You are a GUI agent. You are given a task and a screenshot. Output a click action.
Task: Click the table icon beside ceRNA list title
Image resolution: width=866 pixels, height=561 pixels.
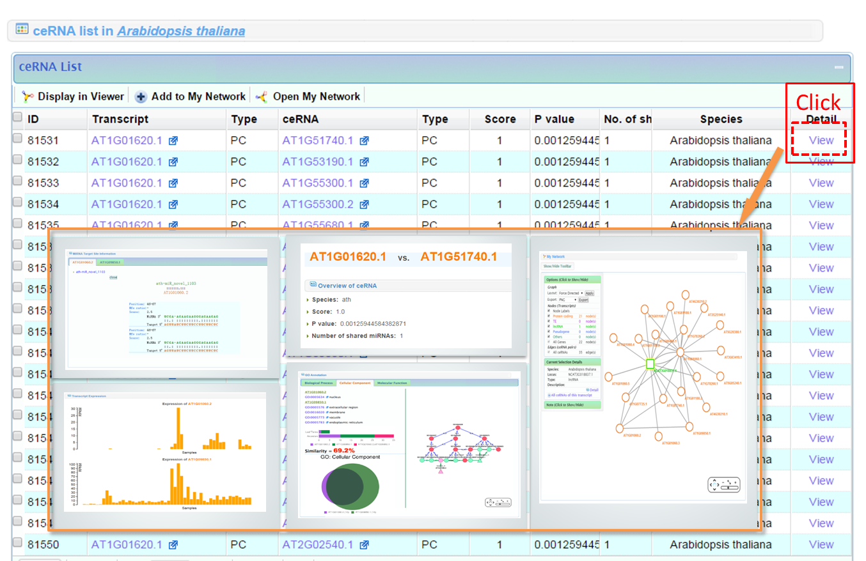pyautogui.click(x=22, y=29)
